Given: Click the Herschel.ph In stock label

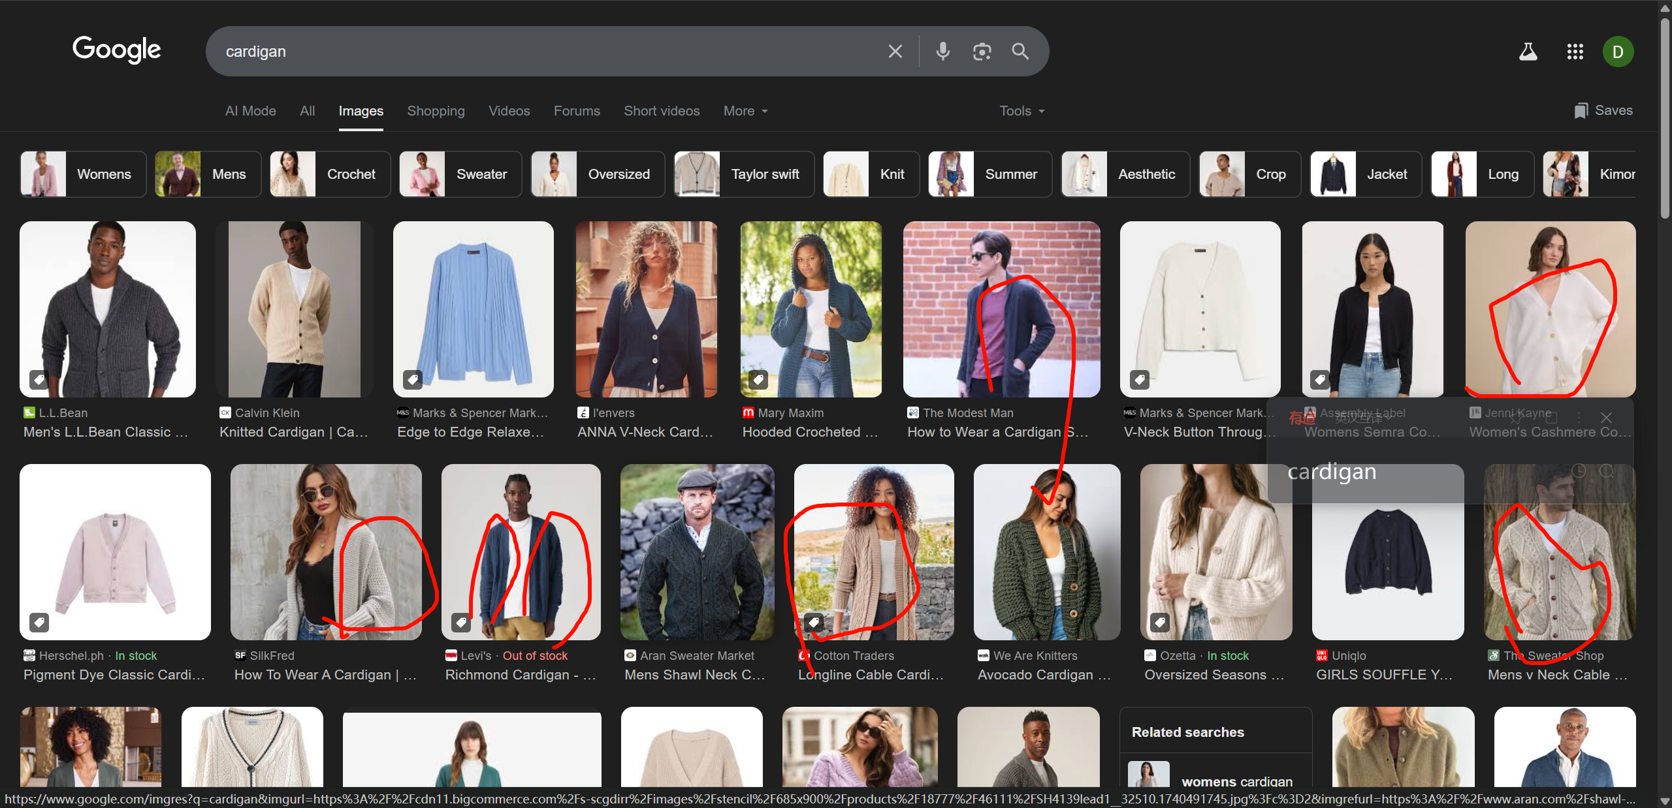Looking at the screenshot, I should point(136,655).
